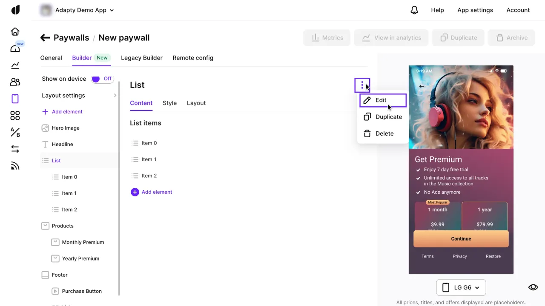Open Item 1 in List items

click(x=144, y=159)
